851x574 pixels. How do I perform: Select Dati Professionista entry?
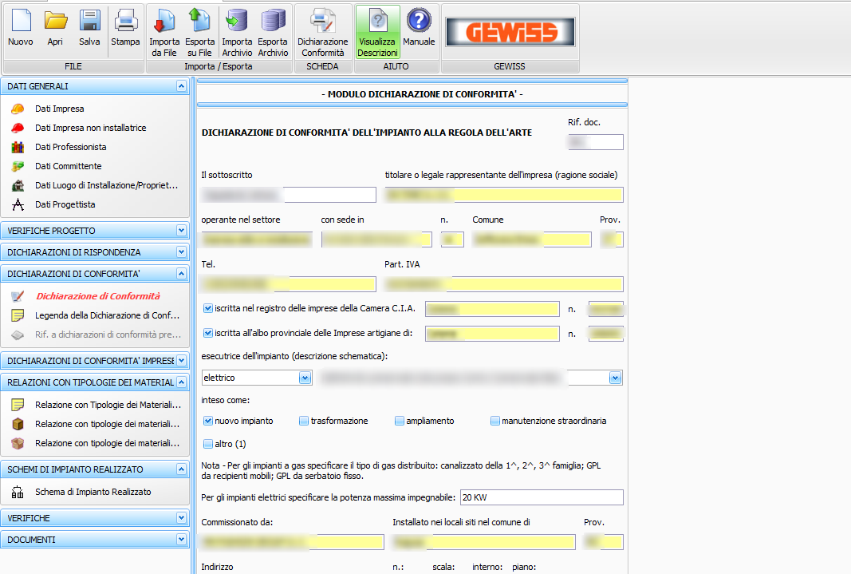[x=70, y=147]
